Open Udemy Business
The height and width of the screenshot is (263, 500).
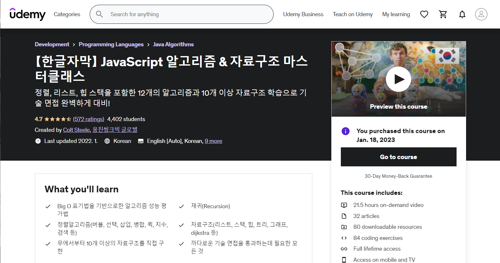(303, 14)
